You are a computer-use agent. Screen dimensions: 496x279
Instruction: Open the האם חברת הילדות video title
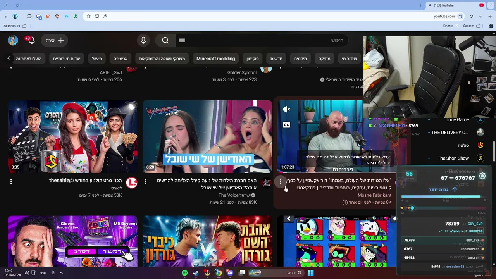(x=207, y=184)
